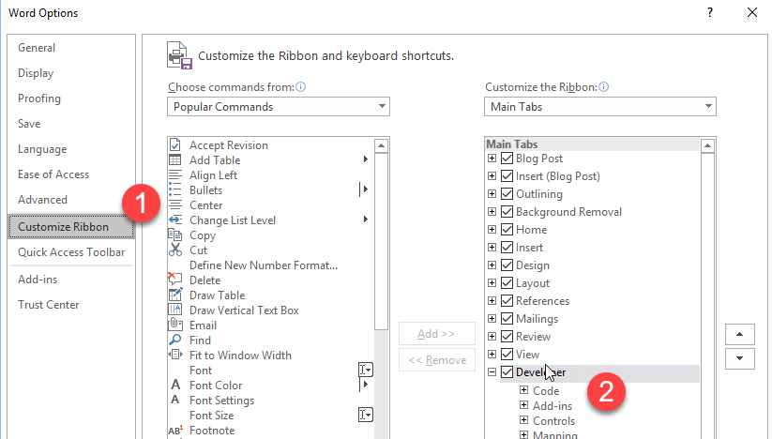Click the Email attachment icon
Viewport: 772px width, 439px height.
click(x=174, y=325)
